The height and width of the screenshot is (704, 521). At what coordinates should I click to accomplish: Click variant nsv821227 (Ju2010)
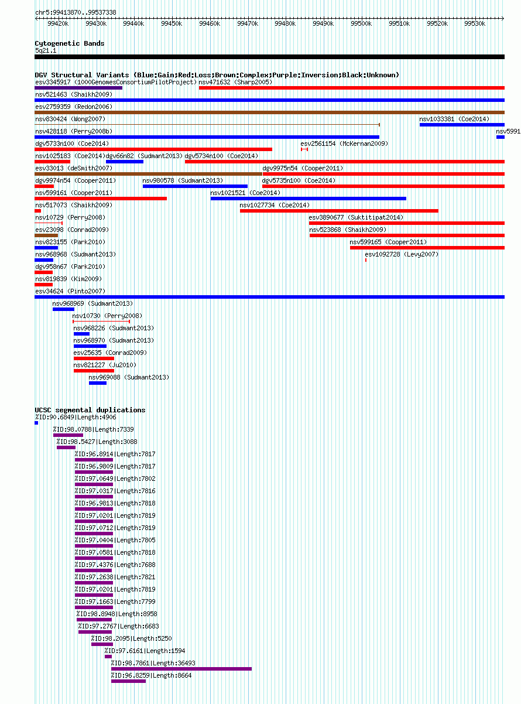pyautogui.click(x=94, y=371)
